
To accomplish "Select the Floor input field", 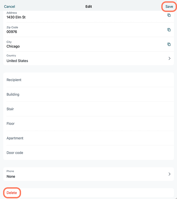I will [88, 124].
